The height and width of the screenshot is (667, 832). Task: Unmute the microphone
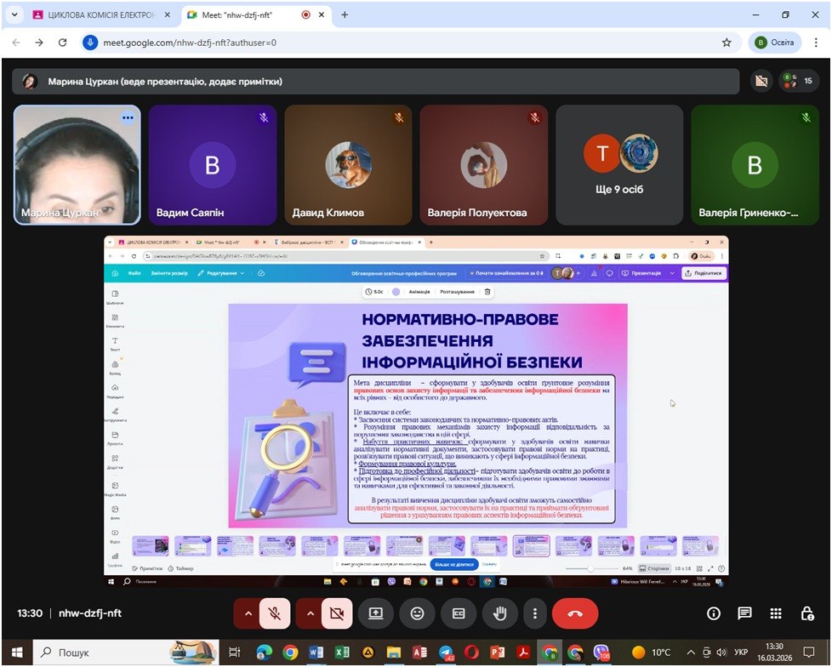pyautogui.click(x=274, y=613)
